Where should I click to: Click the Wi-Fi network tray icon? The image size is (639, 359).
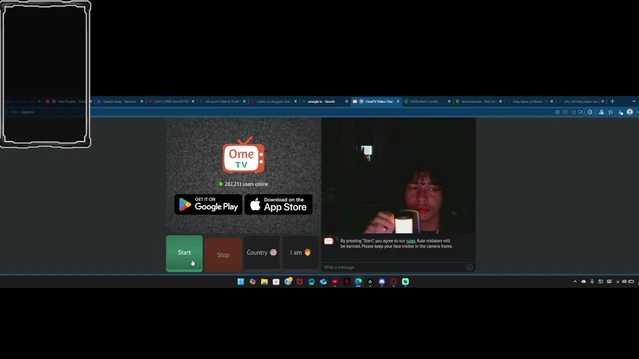click(617, 282)
